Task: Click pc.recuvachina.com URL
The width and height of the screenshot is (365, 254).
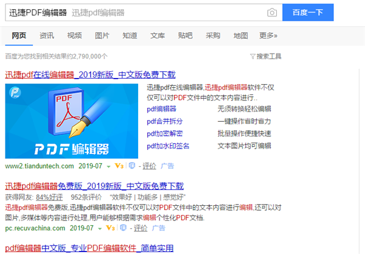Action: click(x=35, y=228)
